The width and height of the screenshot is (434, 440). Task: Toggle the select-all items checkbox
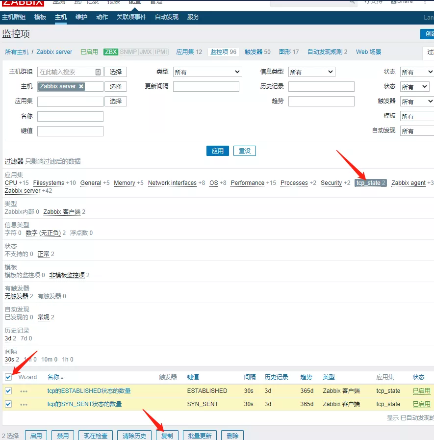click(x=8, y=377)
